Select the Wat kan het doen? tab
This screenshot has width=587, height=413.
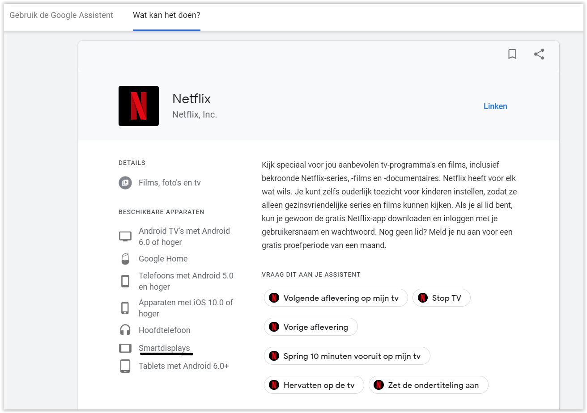166,15
